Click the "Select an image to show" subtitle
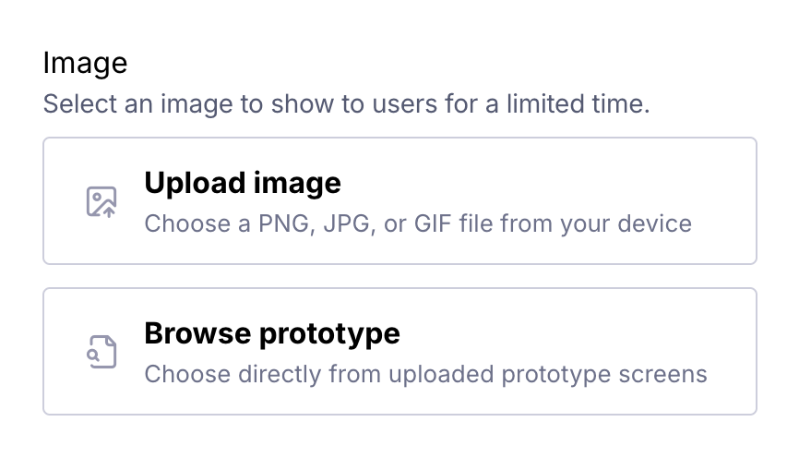The height and width of the screenshot is (458, 799). coord(346,103)
